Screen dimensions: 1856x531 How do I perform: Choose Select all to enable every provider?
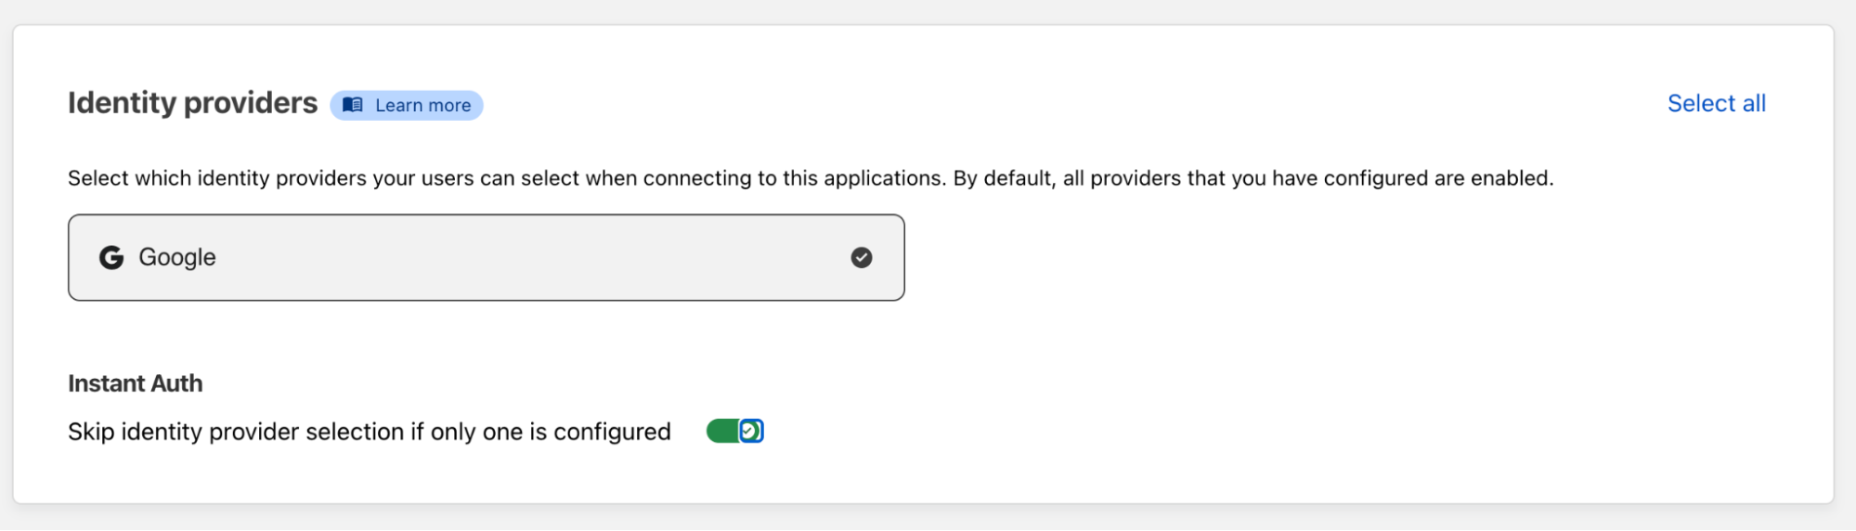[x=1716, y=103]
